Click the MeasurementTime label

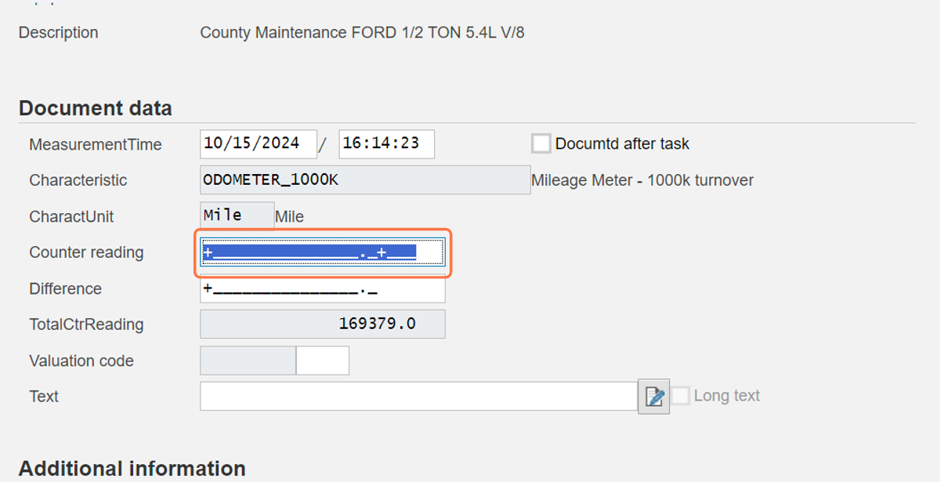tap(96, 144)
